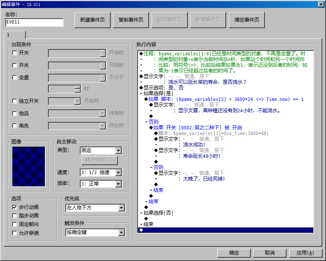The image size is (326, 261).
Task: Turn on the 固定朝向 option
Action: tap(14, 225)
